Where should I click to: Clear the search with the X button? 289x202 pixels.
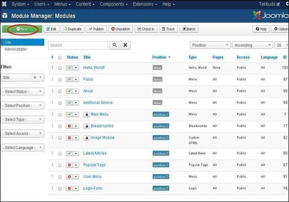(x=125, y=45)
